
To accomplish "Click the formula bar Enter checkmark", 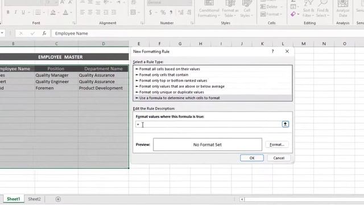I will pyautogui.click(x=32, y=34).
